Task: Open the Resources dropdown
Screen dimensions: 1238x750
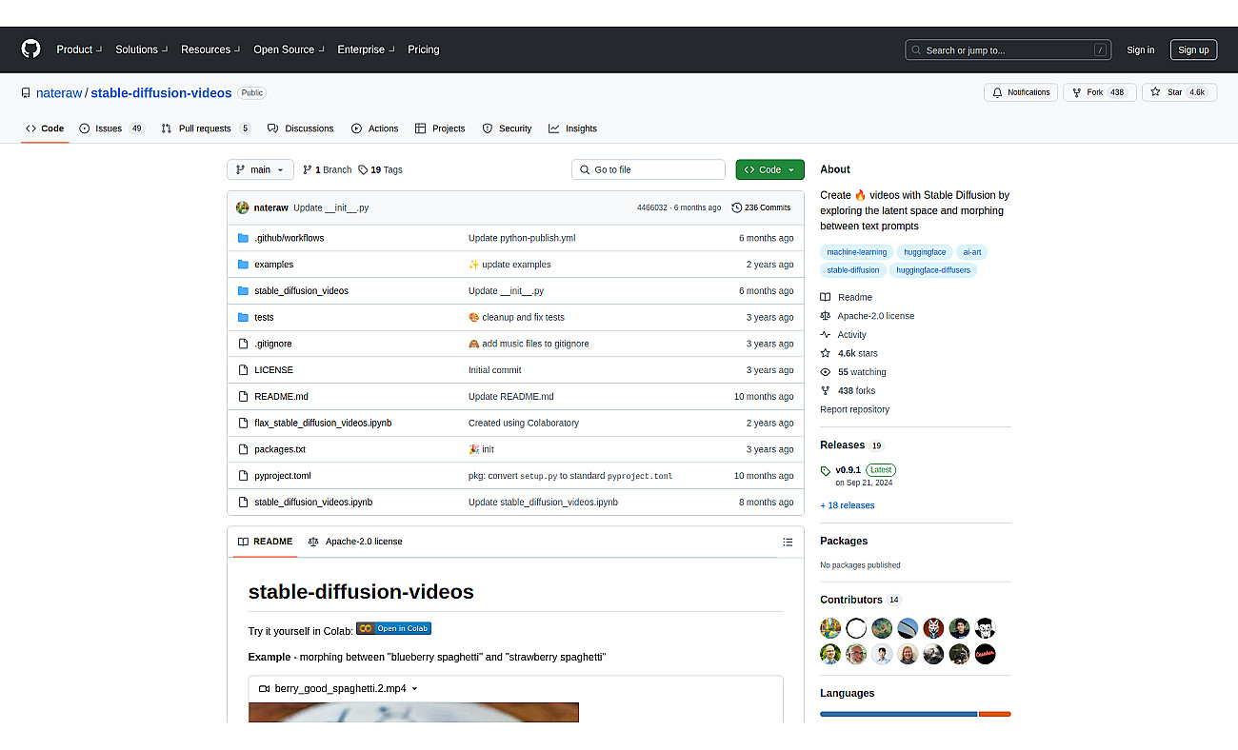Action: (x=210, y=49)
